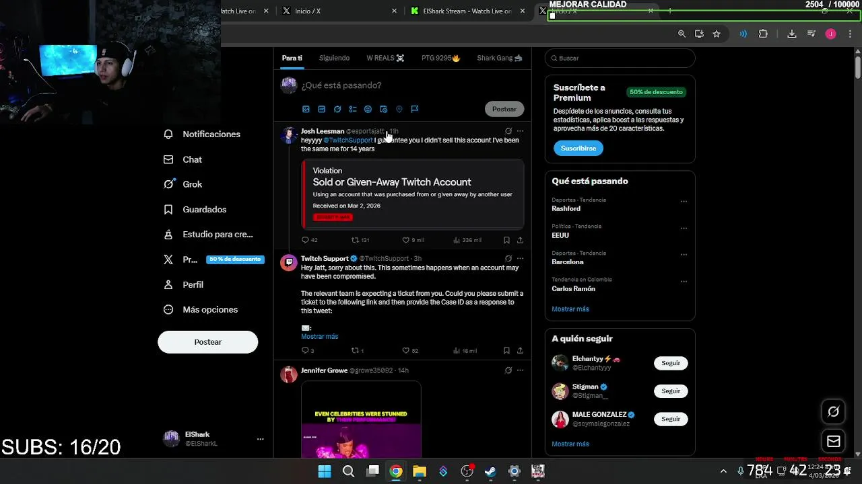Select the Para ti tab
862x484 pixels.
point(292,58)
